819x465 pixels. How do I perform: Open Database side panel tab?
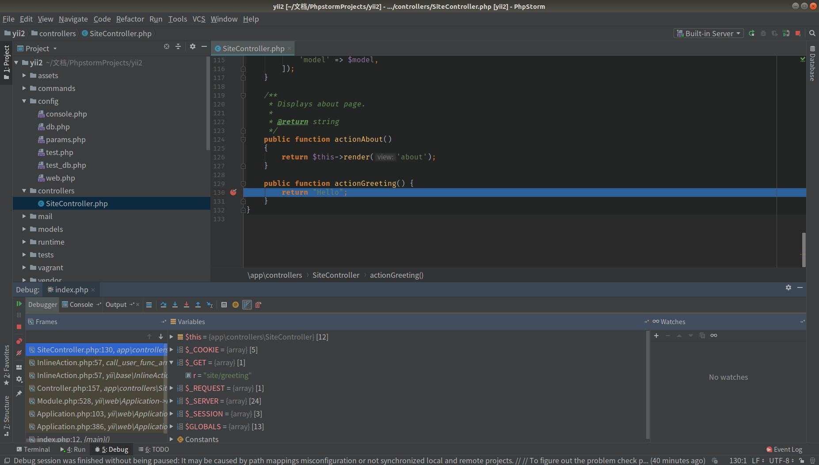click(812, 63)
